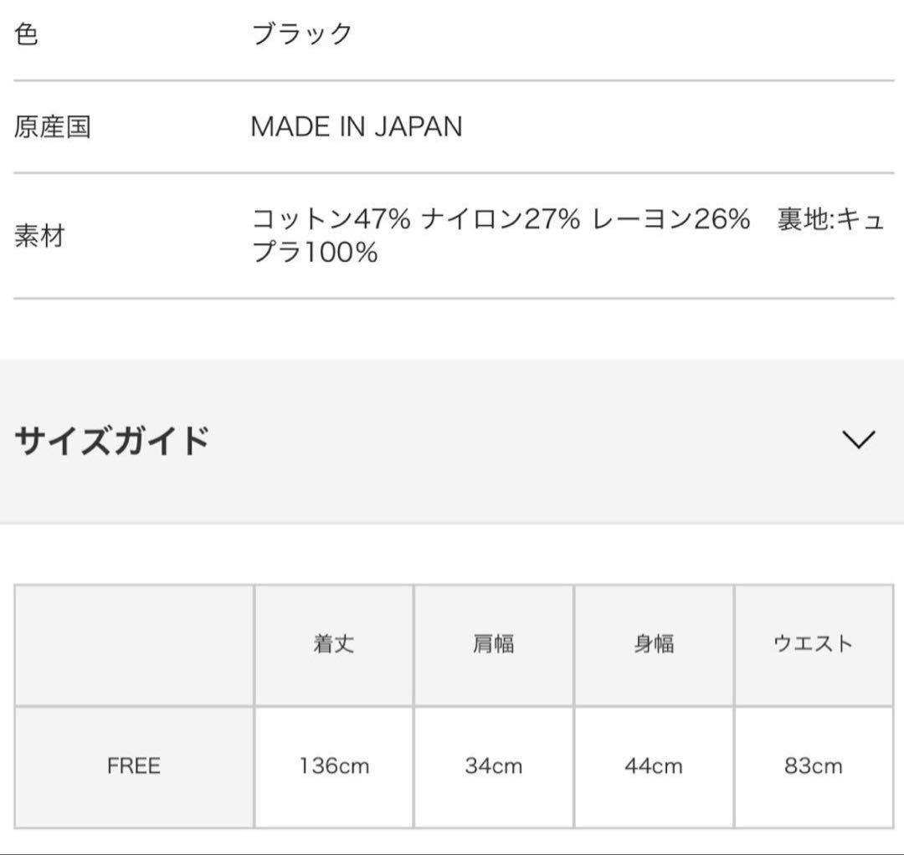Viewport: 904px width, 855px height.
Task: Select the FREE size row label
Action: point(134,766)
